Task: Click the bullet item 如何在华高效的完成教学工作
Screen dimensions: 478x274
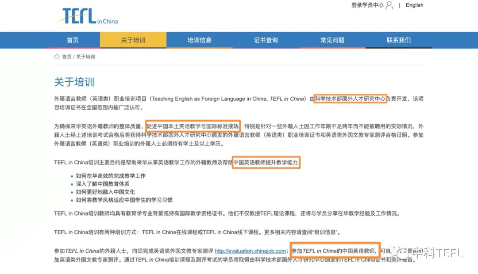Action: (x=111, y=176)
